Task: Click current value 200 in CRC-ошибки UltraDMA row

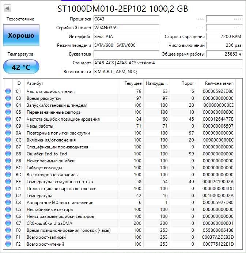Action: 137,223
